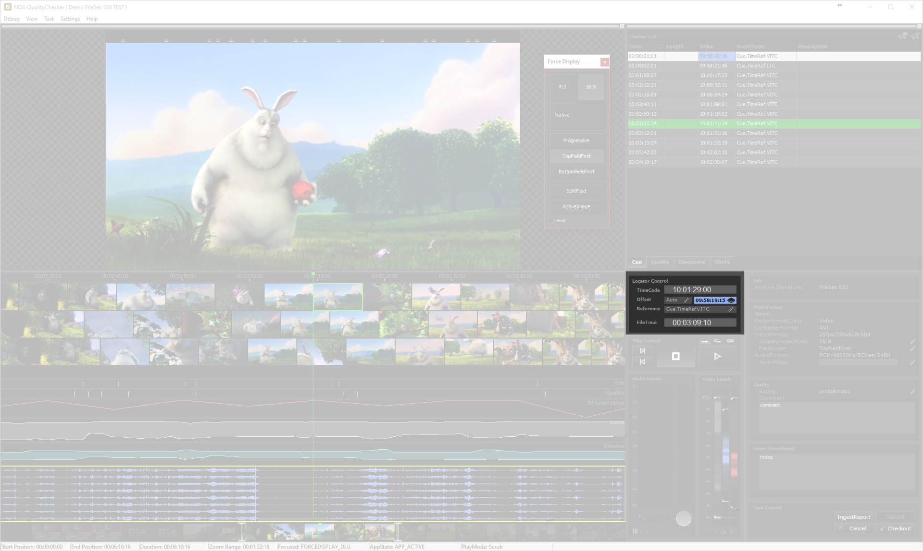This screenshot has width=923, height=551.
Task: Select marker row 00:00:02:01 Cue.TimeRef.LTC
Action: click(774, 66)
